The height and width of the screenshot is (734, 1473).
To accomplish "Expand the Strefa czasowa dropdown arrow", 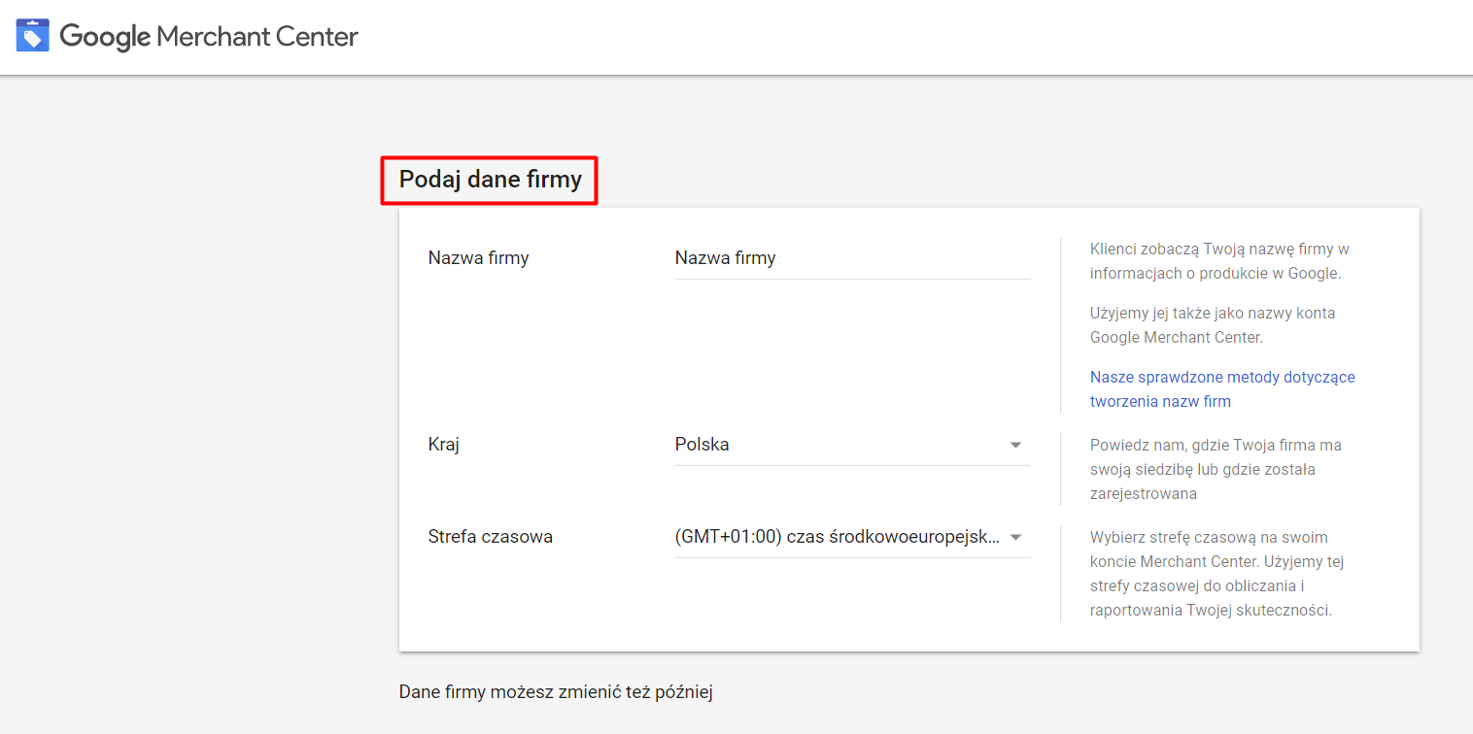I will tap(1015, 537).
